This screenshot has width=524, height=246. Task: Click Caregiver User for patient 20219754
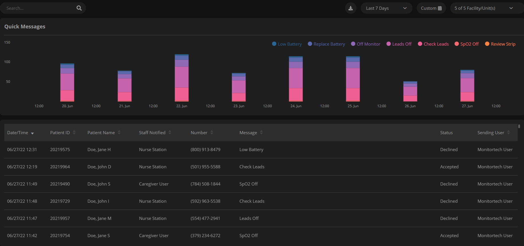point(154,235)
